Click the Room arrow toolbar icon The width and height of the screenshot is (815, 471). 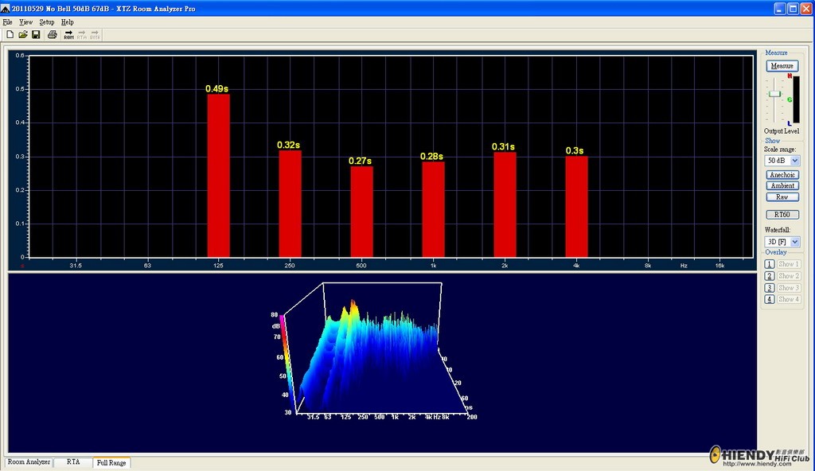point(68,35)
